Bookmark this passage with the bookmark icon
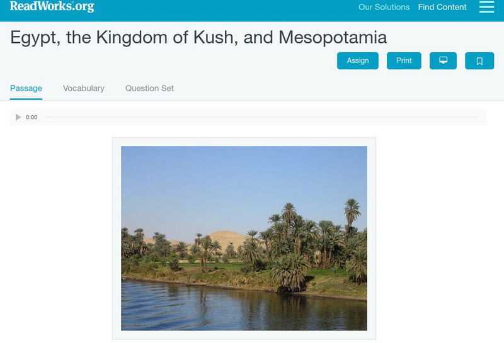504x343 pixels. point(479,60)
